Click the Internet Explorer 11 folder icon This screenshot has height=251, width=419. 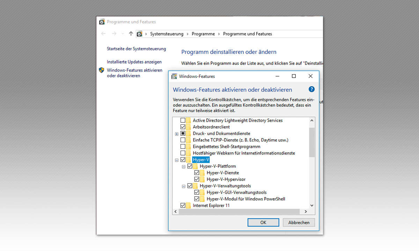[189, 206]
